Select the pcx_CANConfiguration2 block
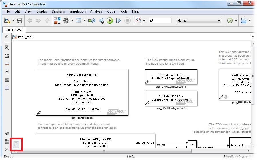The image size is (258, 161). 171,98
